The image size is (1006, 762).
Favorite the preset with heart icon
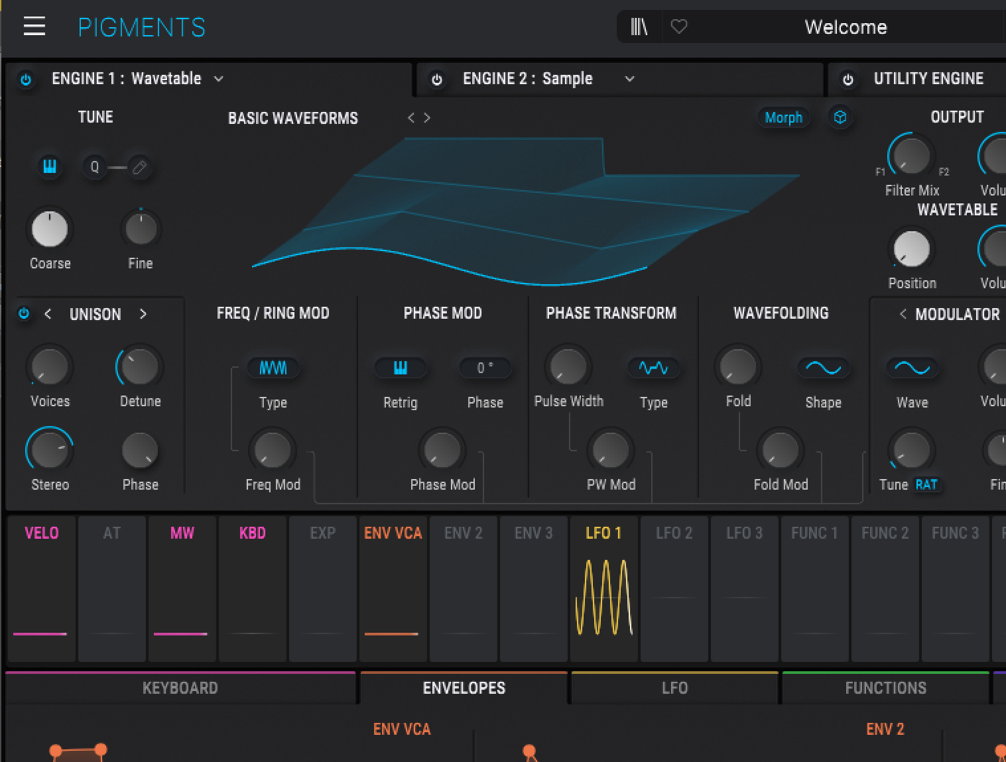[679, 27]
